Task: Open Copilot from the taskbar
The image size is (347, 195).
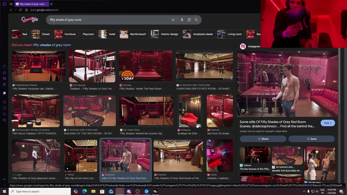Action: [76, 191]
